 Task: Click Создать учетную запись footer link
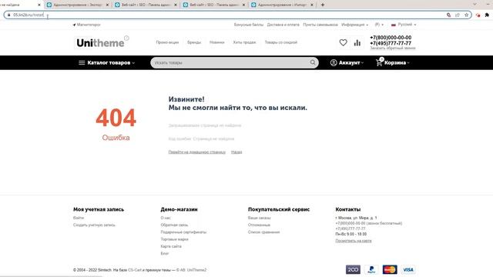tap(94, 225)
